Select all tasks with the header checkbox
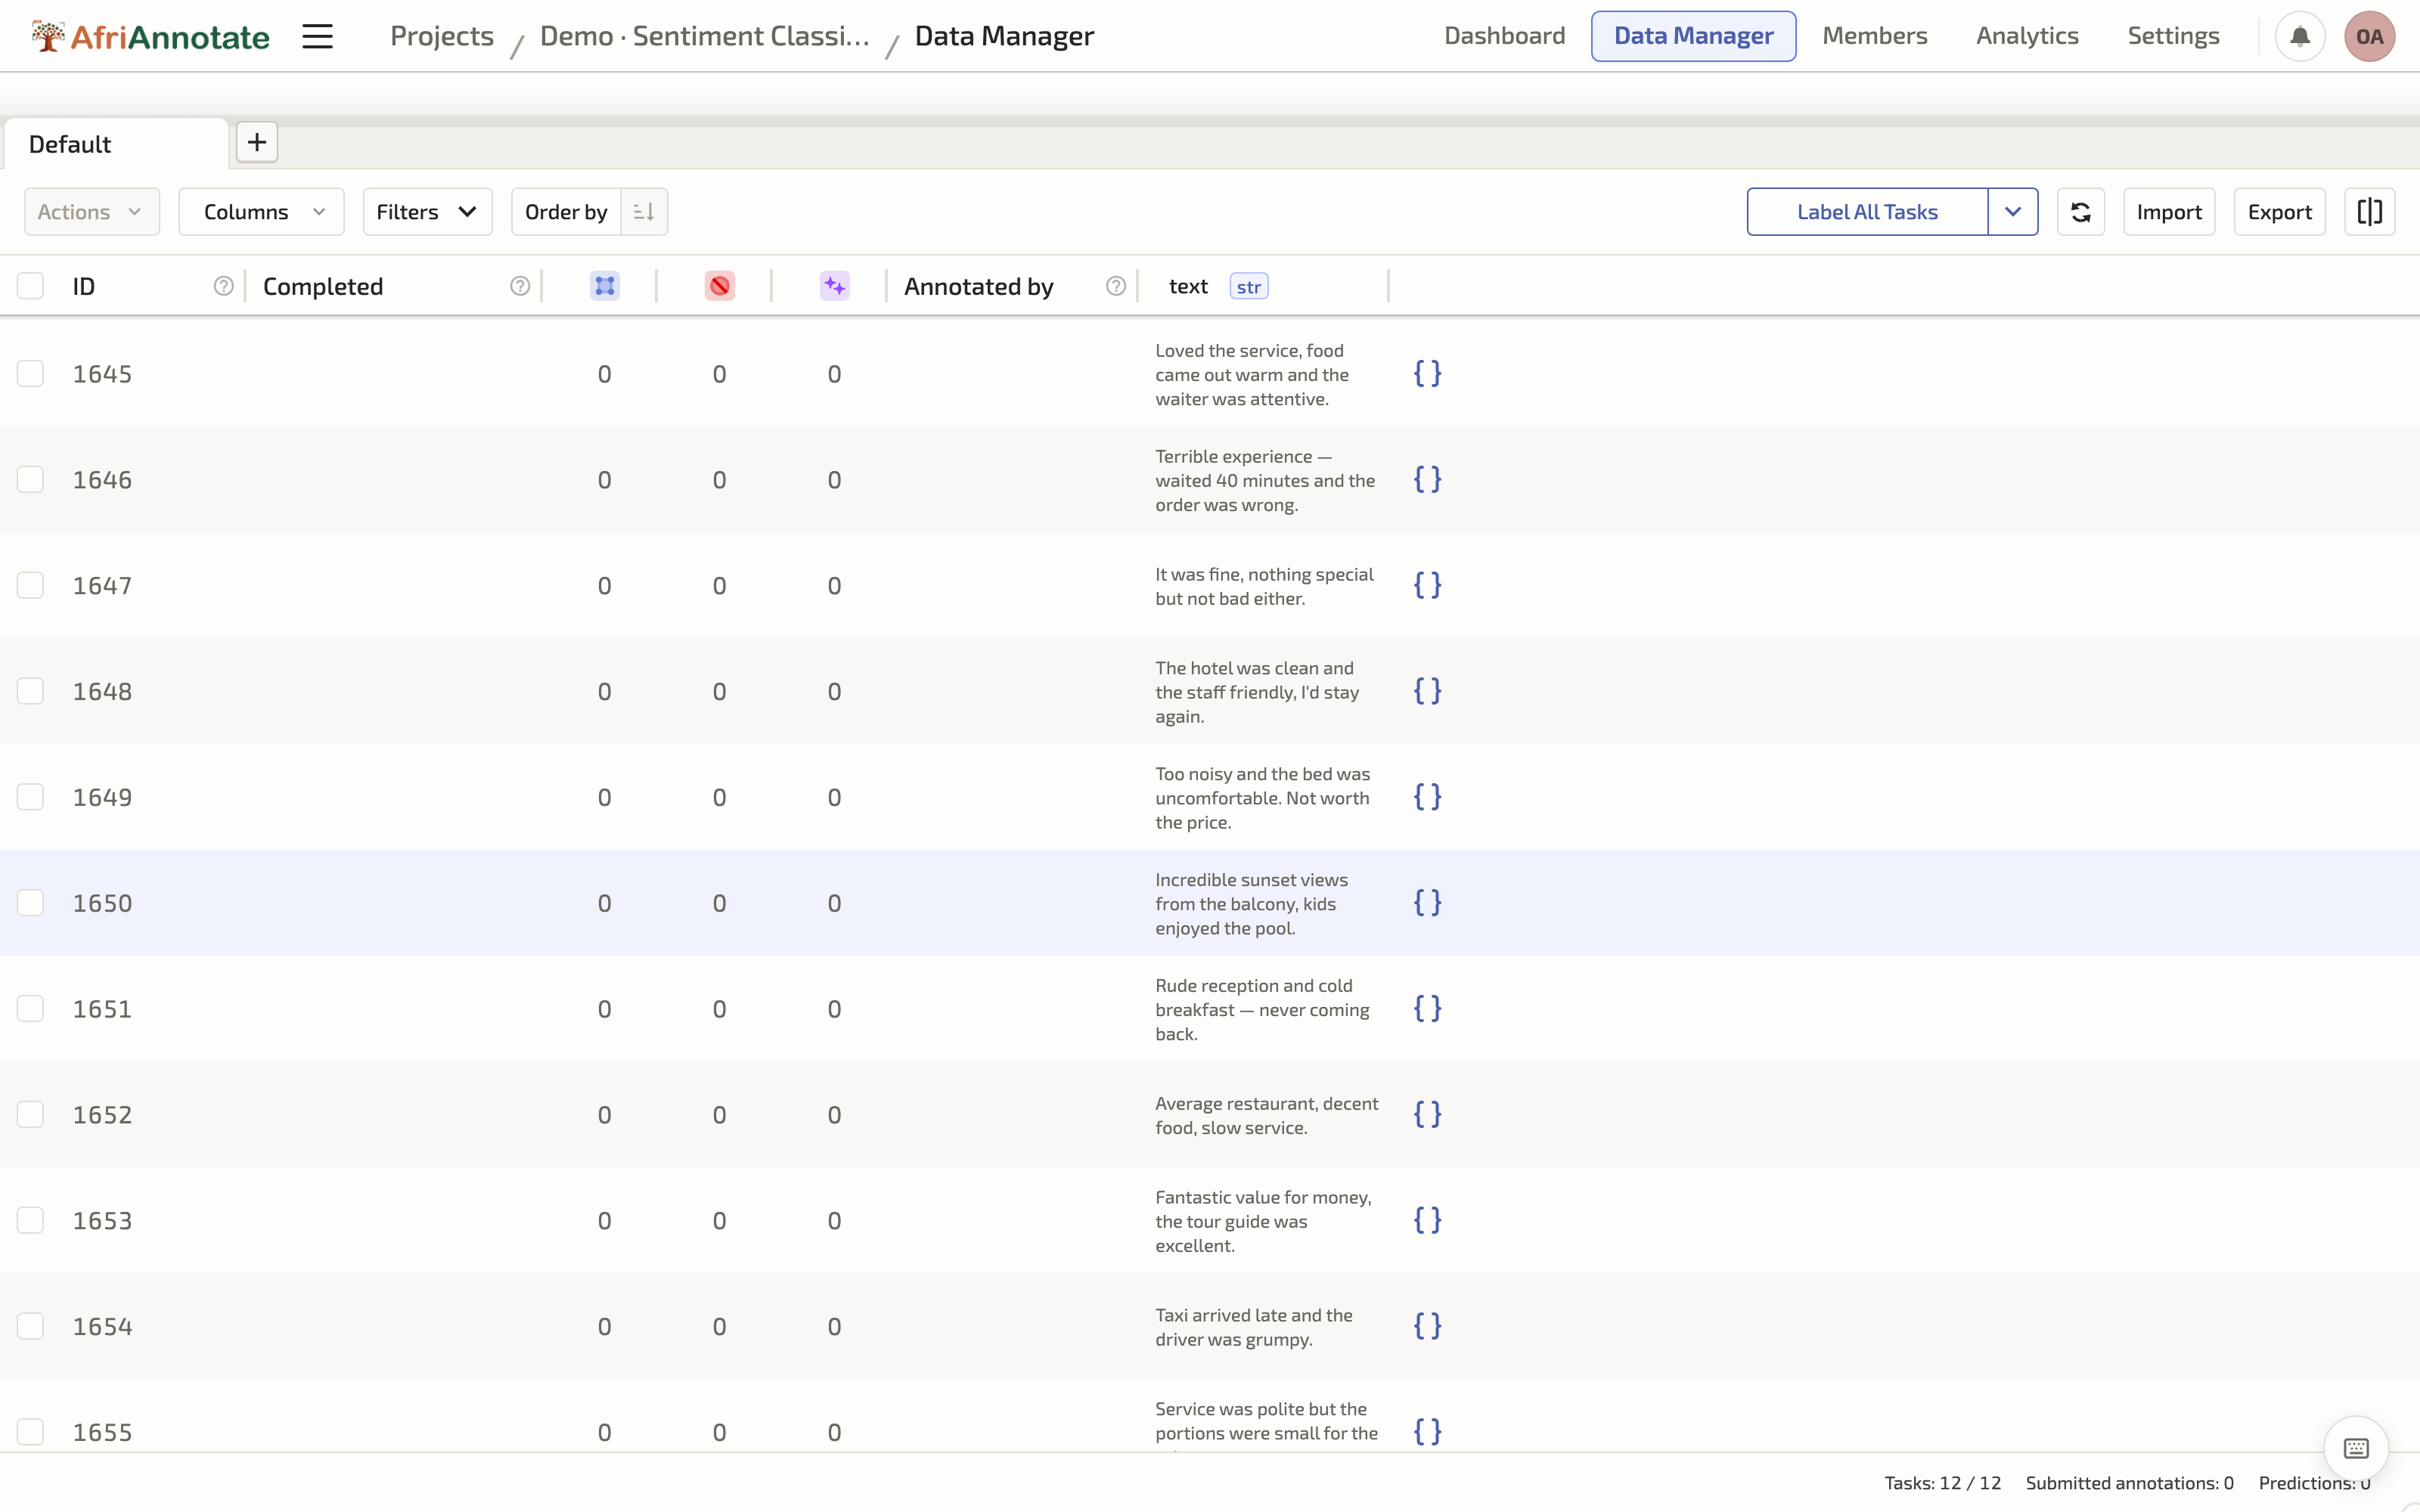This screenshot has width=2420, height=1512. tap(30, 286)
